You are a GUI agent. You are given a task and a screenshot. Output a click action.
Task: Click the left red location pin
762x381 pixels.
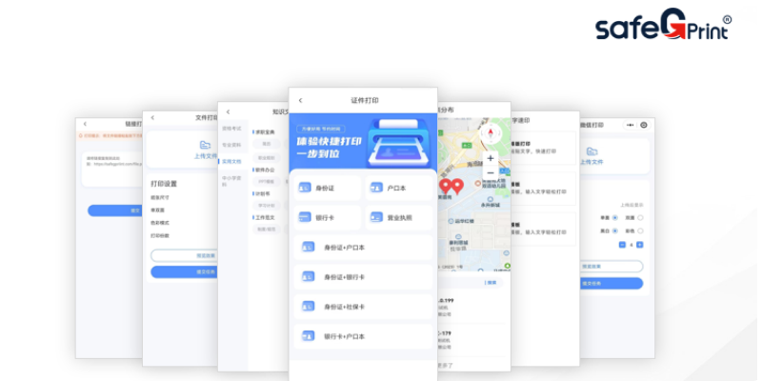(x=445, y=186)
